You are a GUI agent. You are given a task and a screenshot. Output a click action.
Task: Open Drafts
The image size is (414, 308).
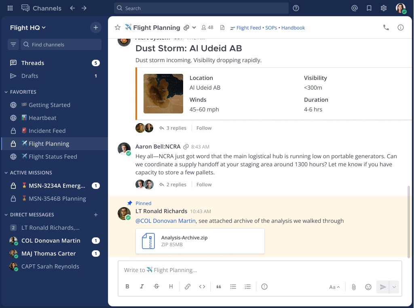pos(55,76)
